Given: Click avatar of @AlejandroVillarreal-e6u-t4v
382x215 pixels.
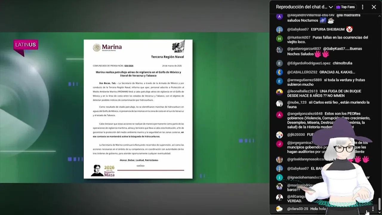Looking at the screenshot, I should coord(279,16).
